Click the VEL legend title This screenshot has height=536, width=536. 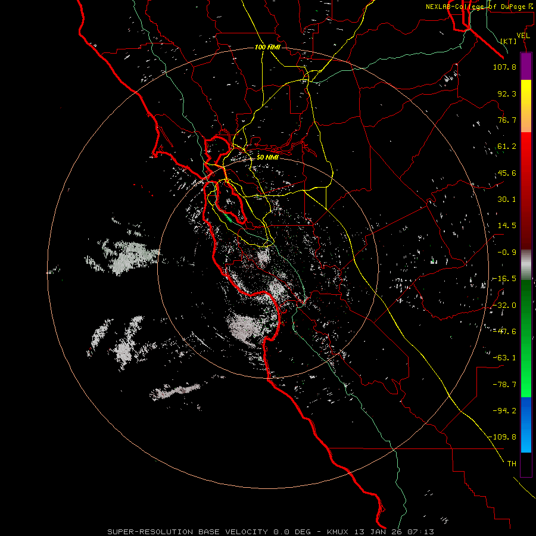pyautogui.click(x=523, y=36)
